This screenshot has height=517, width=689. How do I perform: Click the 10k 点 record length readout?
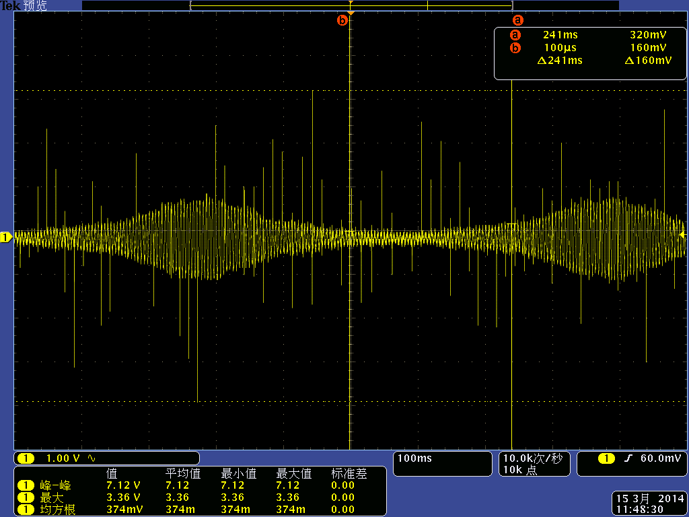pyautogui.click(x=520, y=470)
